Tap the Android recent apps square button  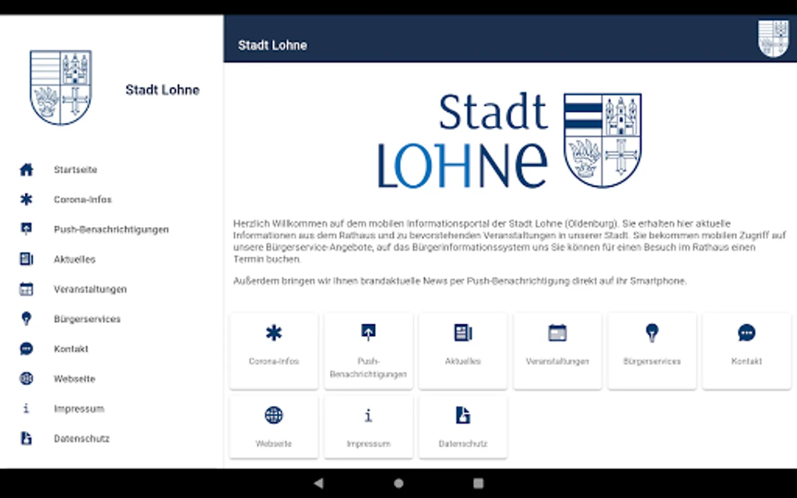pyautogui.click(x=479, y=483)
